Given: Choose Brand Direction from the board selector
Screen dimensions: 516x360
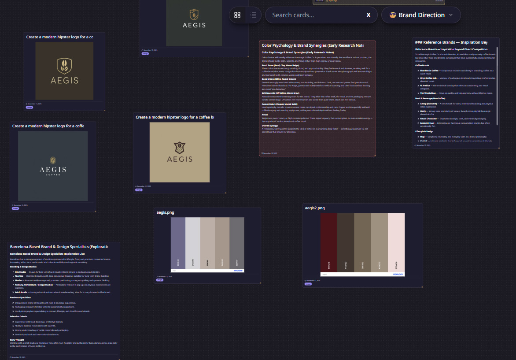Looking at the screenshot, I should coord(420,15).
